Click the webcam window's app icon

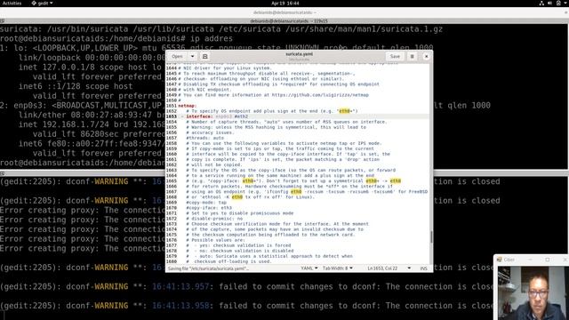[x=500, y=260]
